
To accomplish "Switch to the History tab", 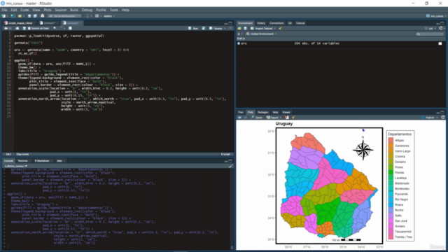I will pos(261,23).
